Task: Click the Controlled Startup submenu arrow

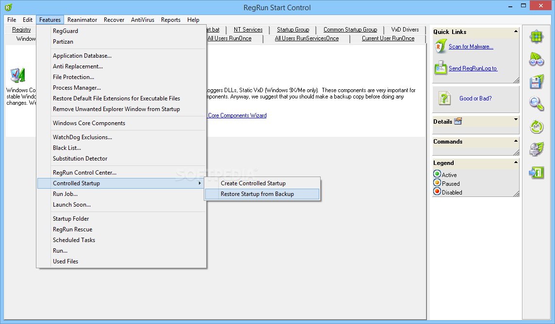Action: (199, 183)
